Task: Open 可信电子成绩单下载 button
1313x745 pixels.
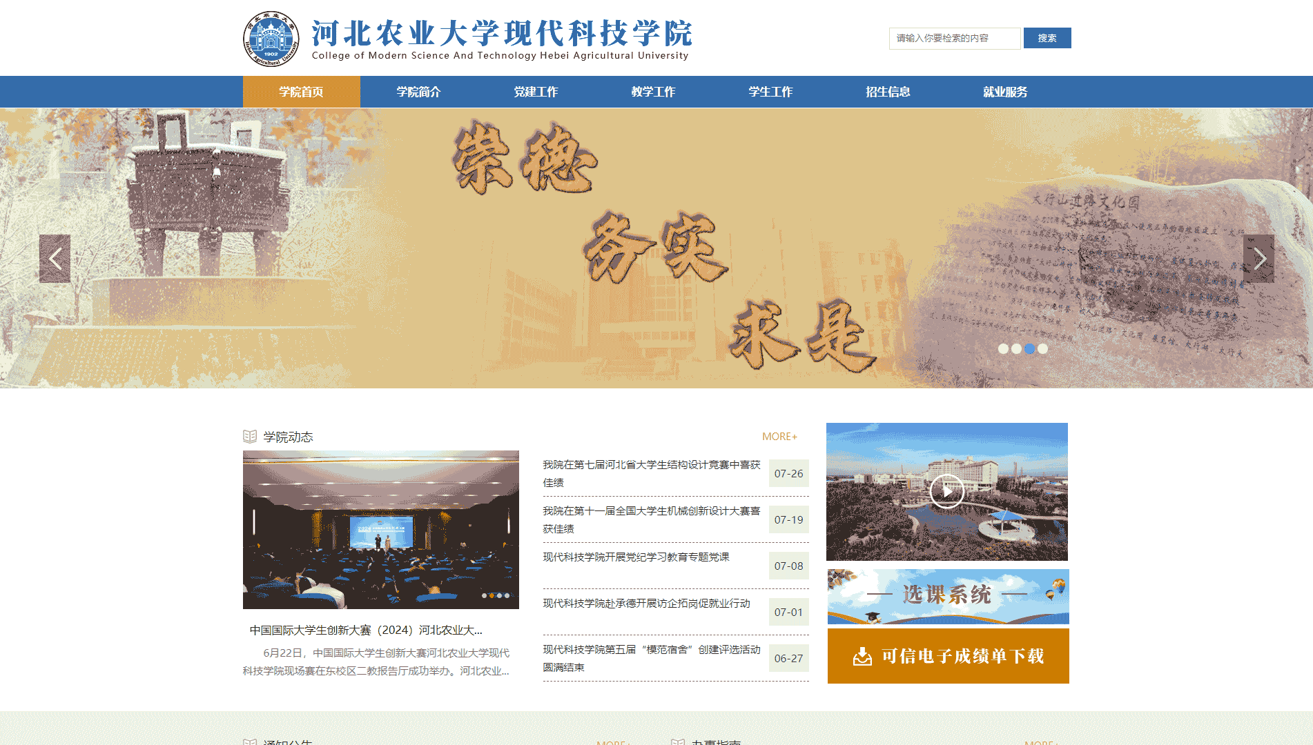Action: [948, 656]
